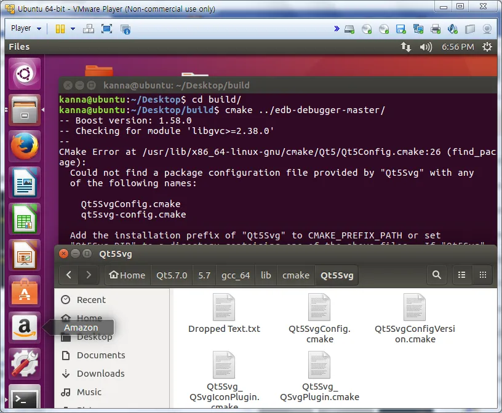Click the hard disk device icon
The width and height of the screenshot is (502, 413).
(349, 29)
